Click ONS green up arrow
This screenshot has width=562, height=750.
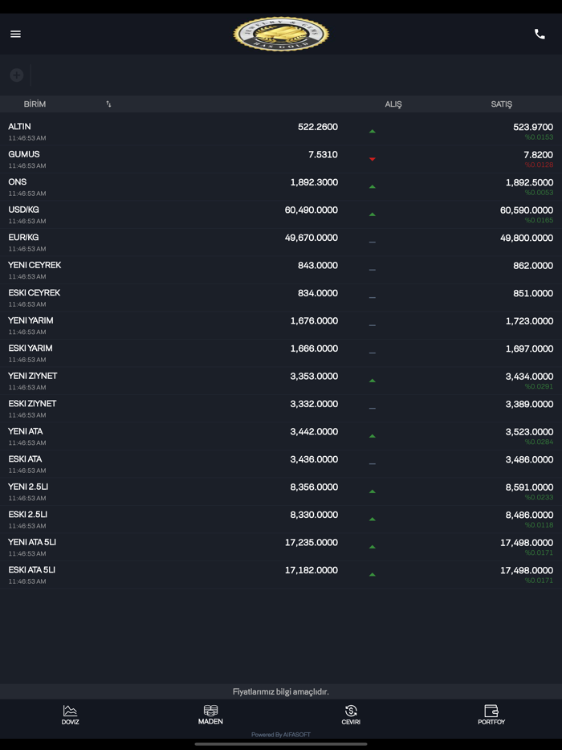tap(372, 186)
